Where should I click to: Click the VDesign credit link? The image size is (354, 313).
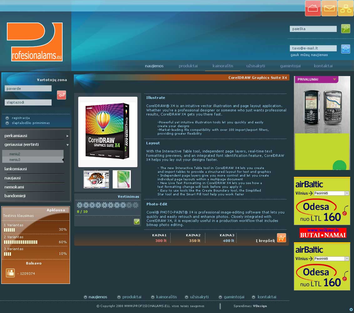260,306
